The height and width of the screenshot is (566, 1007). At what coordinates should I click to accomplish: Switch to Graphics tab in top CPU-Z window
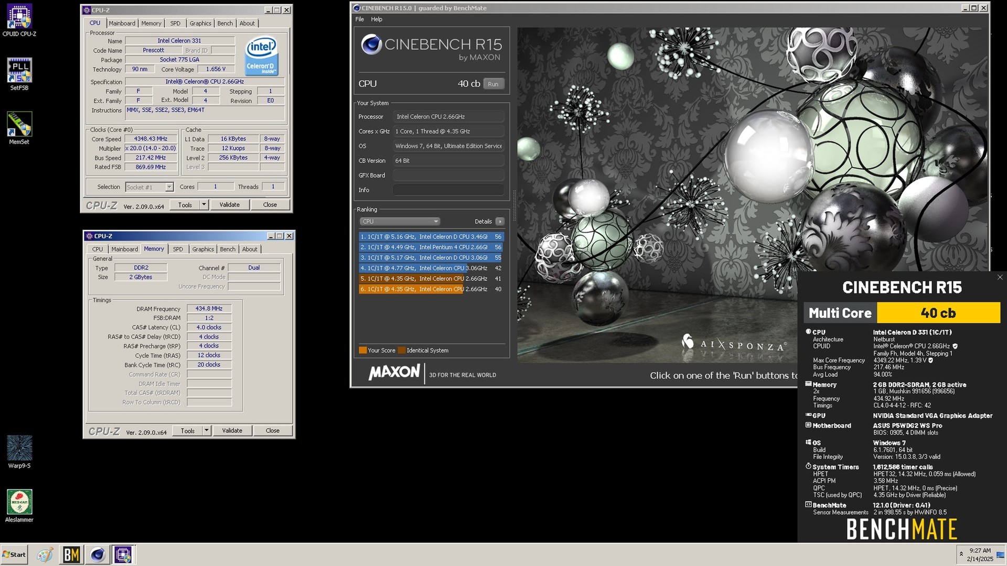click(200, 24)
